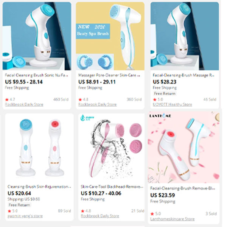Open the blue and pink brush pair image
The width and height of the screenshot is (227, 227).
(39, 148)
